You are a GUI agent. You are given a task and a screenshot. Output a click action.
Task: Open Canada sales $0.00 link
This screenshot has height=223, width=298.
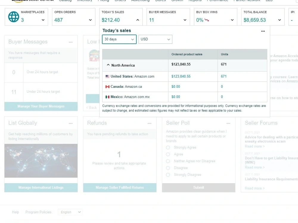pos(176,87)
